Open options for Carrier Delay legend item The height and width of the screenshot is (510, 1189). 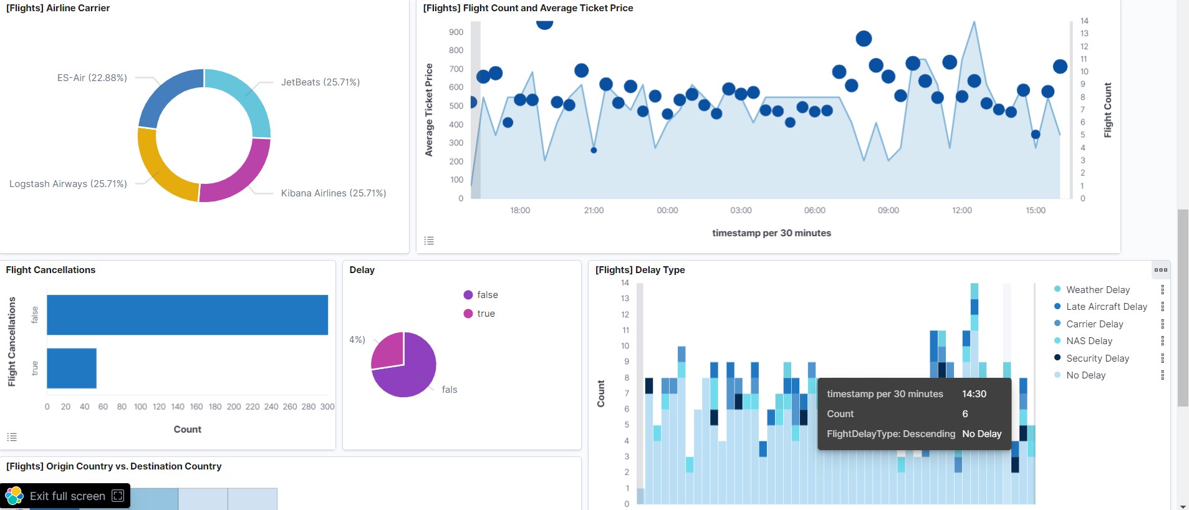[x=1162, y=324]
